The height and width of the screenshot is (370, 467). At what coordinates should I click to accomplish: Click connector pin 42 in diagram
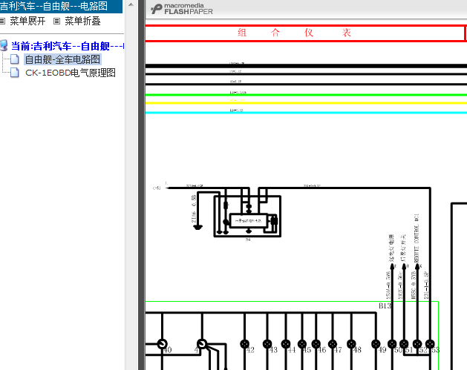[245, 345]
